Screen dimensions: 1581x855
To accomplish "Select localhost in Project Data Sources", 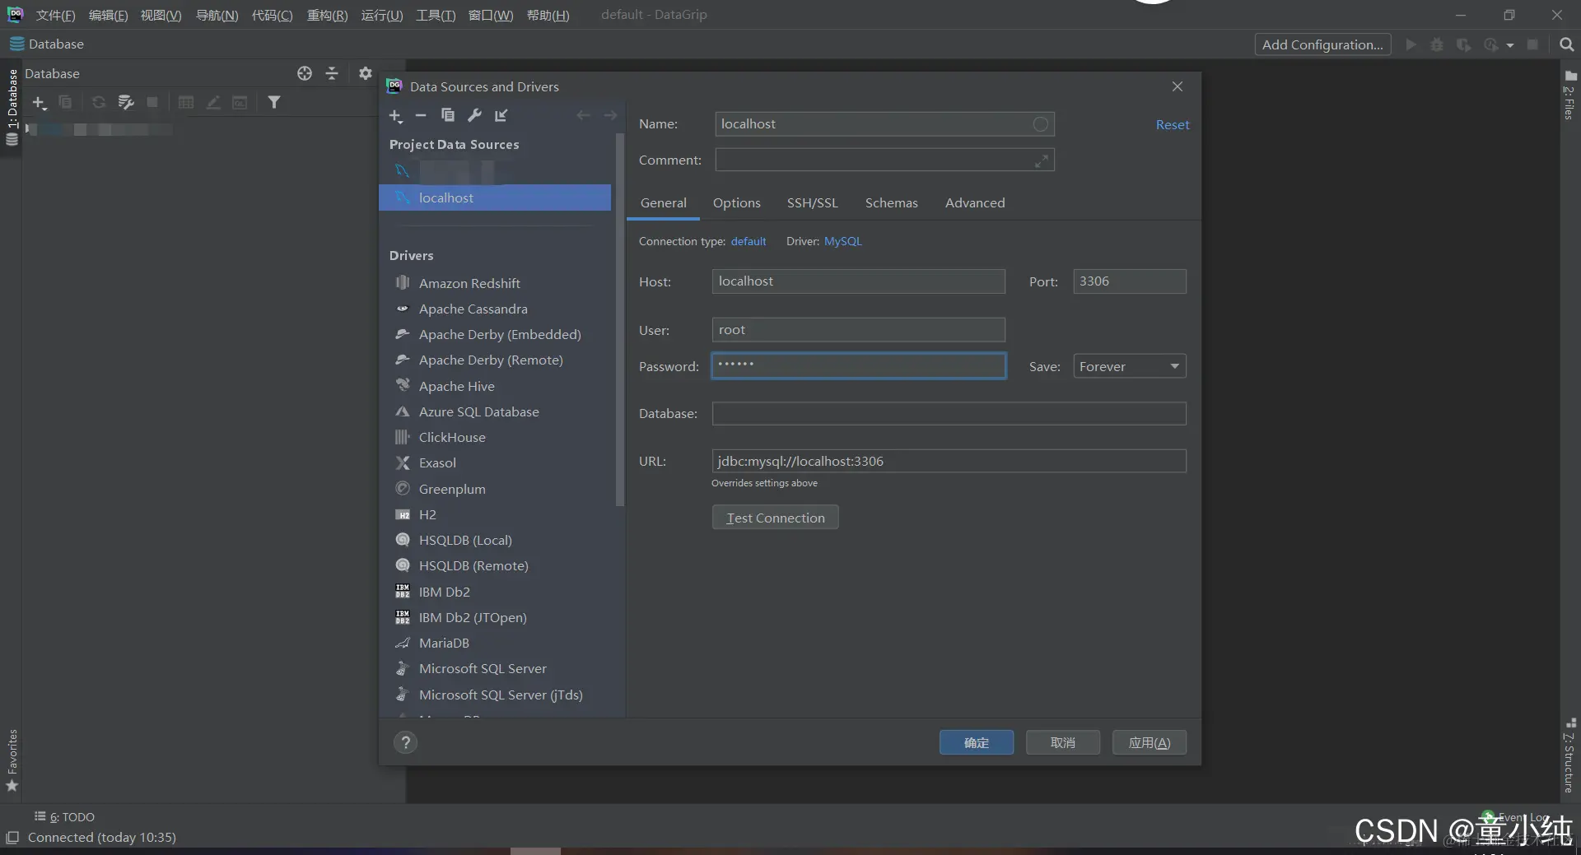I will point(495,198).
